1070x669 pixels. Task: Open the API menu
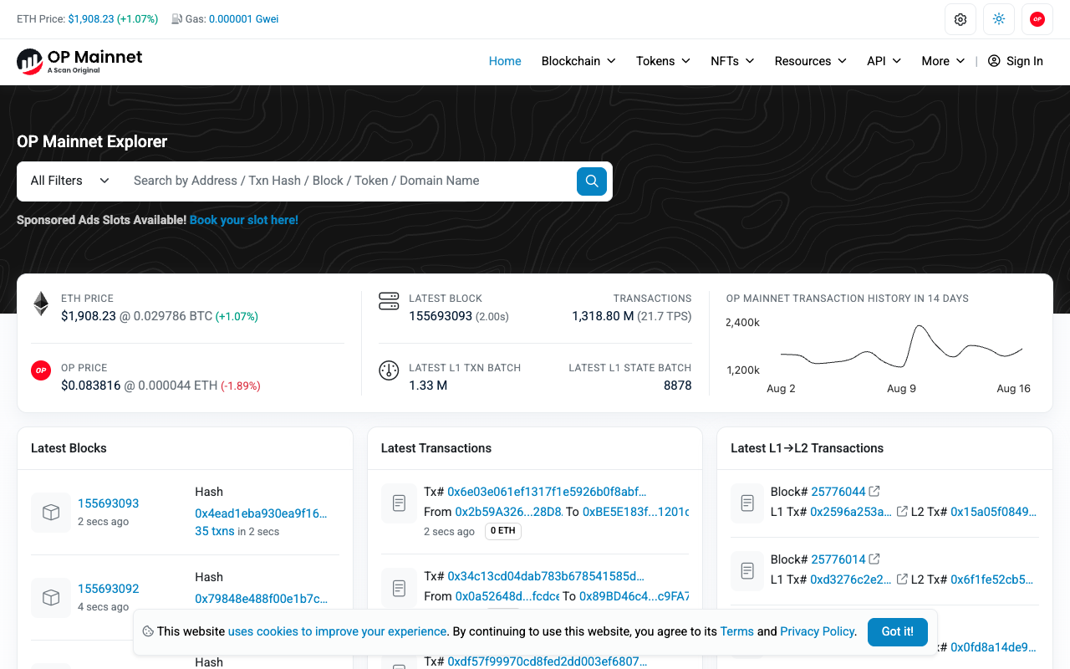884,61
